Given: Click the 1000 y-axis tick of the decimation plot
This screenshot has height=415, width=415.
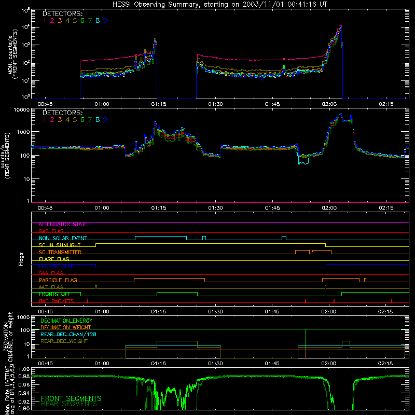Looking at the screenshot, I should [23, 317].
